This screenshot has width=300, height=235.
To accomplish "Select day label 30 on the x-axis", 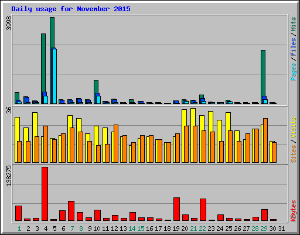I will pos(272,229).
